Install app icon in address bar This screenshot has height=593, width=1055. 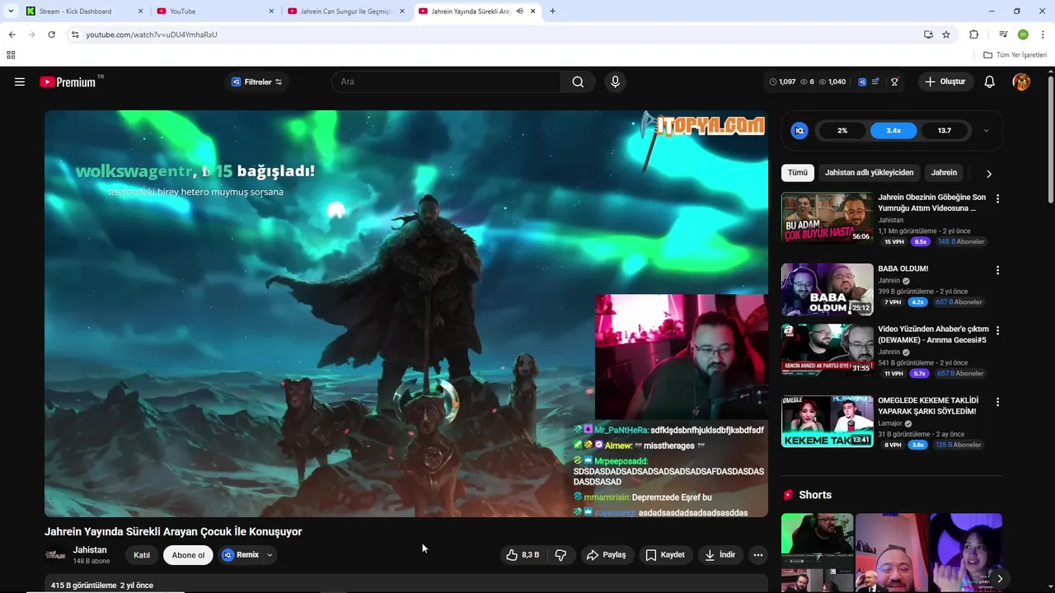pyautogui.click(x=928, y=35)
